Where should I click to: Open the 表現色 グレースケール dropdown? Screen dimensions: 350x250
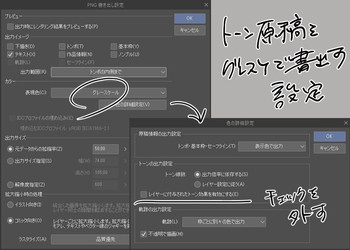pos(108,93)
